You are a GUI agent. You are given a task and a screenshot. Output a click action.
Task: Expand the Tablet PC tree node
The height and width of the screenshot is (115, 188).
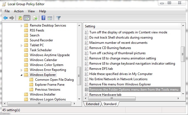[x=21, y=45]
